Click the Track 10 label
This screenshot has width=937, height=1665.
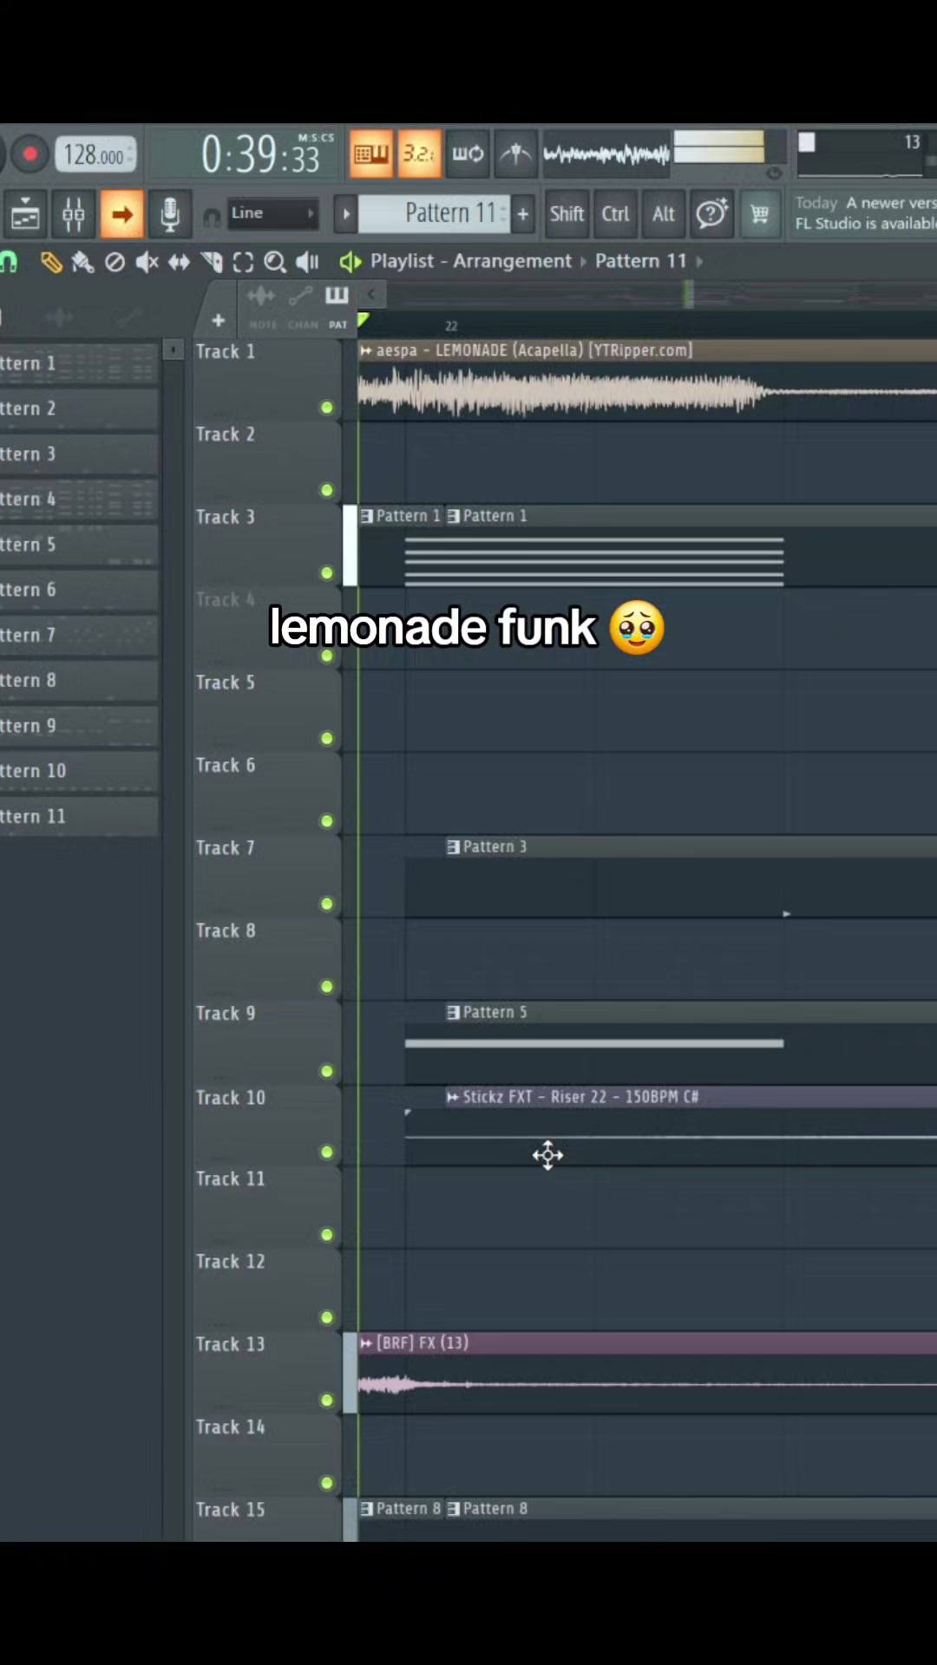tap(230, 1099)
